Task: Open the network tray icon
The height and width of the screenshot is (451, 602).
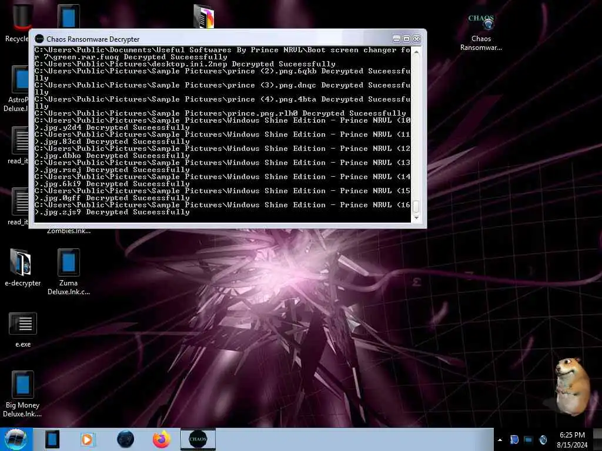Action: click(529, 439)
